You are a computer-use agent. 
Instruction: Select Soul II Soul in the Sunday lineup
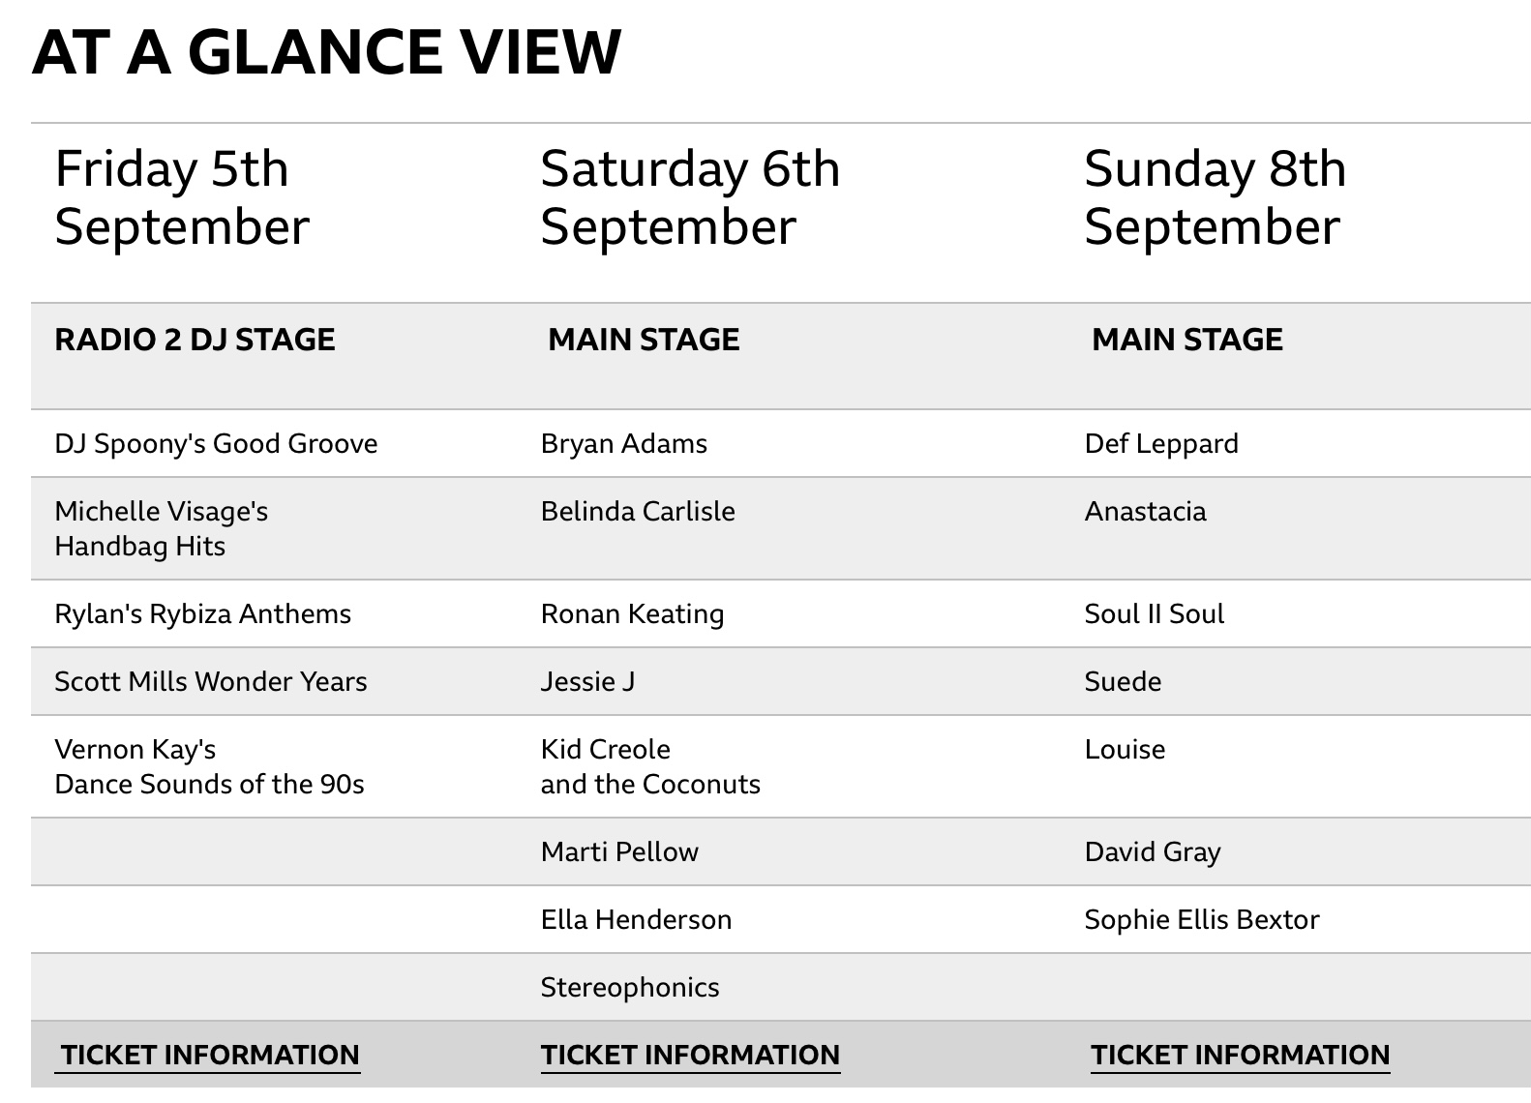[1155, 613]
